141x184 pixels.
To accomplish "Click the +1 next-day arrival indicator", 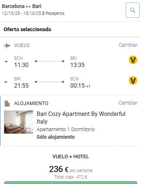I will click(x=88, y=86).
